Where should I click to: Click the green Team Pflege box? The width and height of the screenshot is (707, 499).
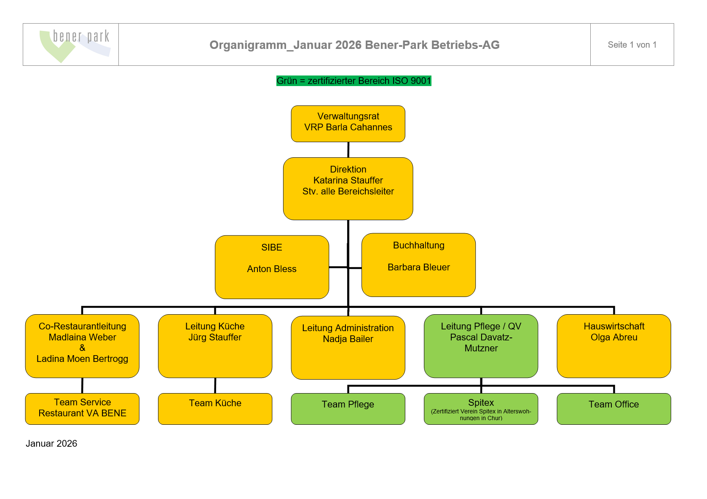348,408
